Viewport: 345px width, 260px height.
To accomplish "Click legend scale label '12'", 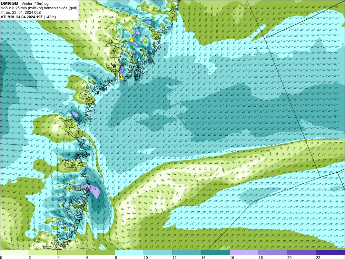I will pyautogui.click(x=175, y=258).
